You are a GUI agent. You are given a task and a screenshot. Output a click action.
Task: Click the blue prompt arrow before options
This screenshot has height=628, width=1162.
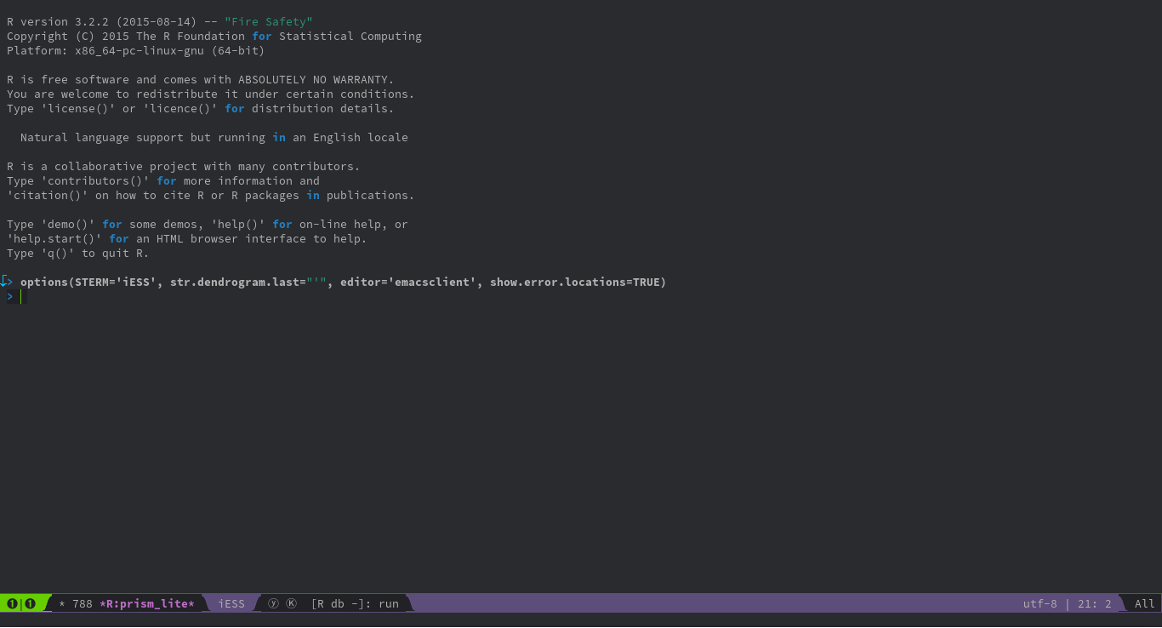pos(10,282)
